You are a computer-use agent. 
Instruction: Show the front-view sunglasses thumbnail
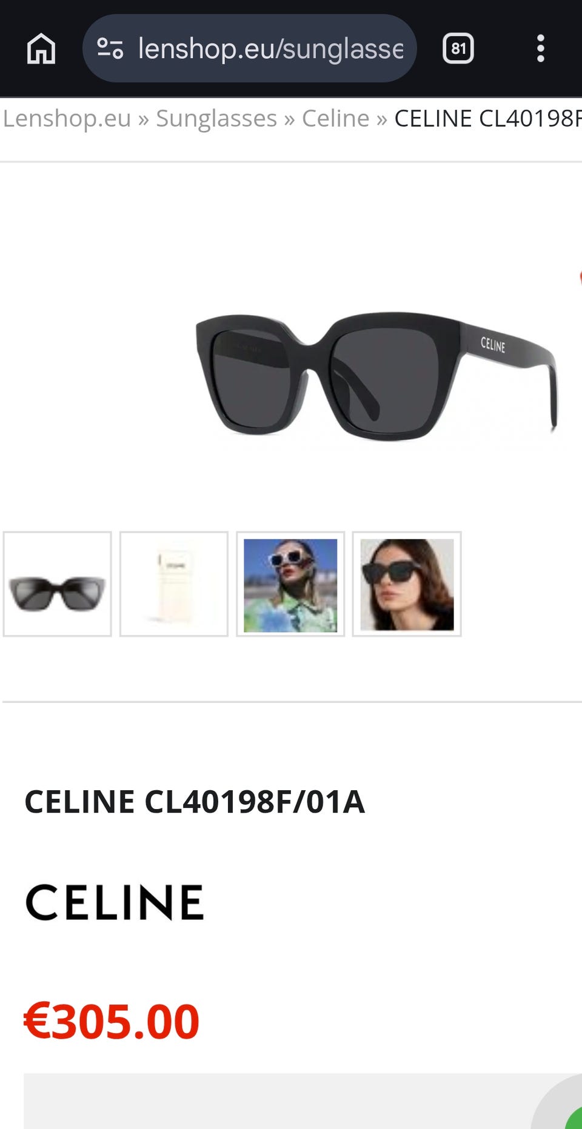(58, 584)
